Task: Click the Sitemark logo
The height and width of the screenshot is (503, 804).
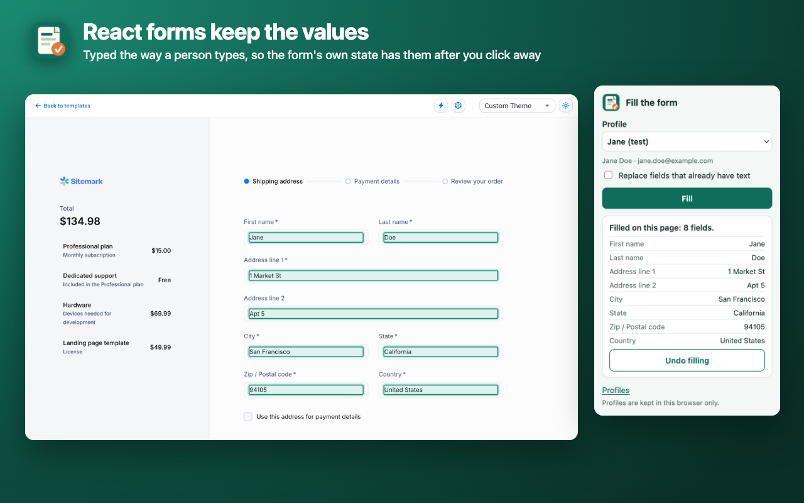Action: tap(81, 181)
